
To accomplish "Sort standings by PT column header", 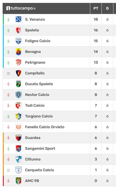I will coord(96,8).
